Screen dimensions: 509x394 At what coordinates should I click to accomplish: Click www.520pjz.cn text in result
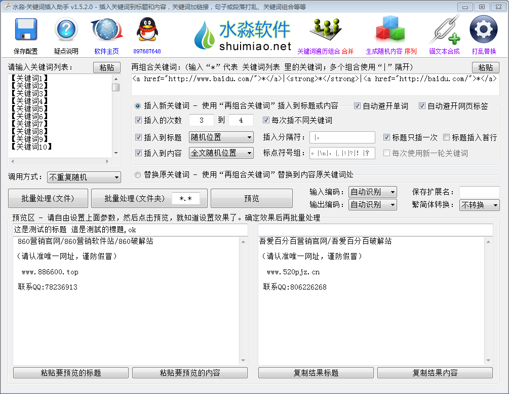pyautogui.click(x=293, y=272)
